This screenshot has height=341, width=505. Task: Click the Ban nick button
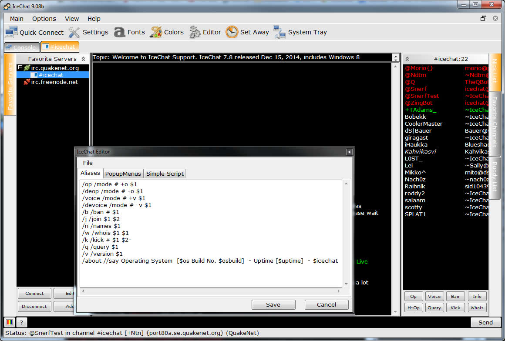coord(455,296)
